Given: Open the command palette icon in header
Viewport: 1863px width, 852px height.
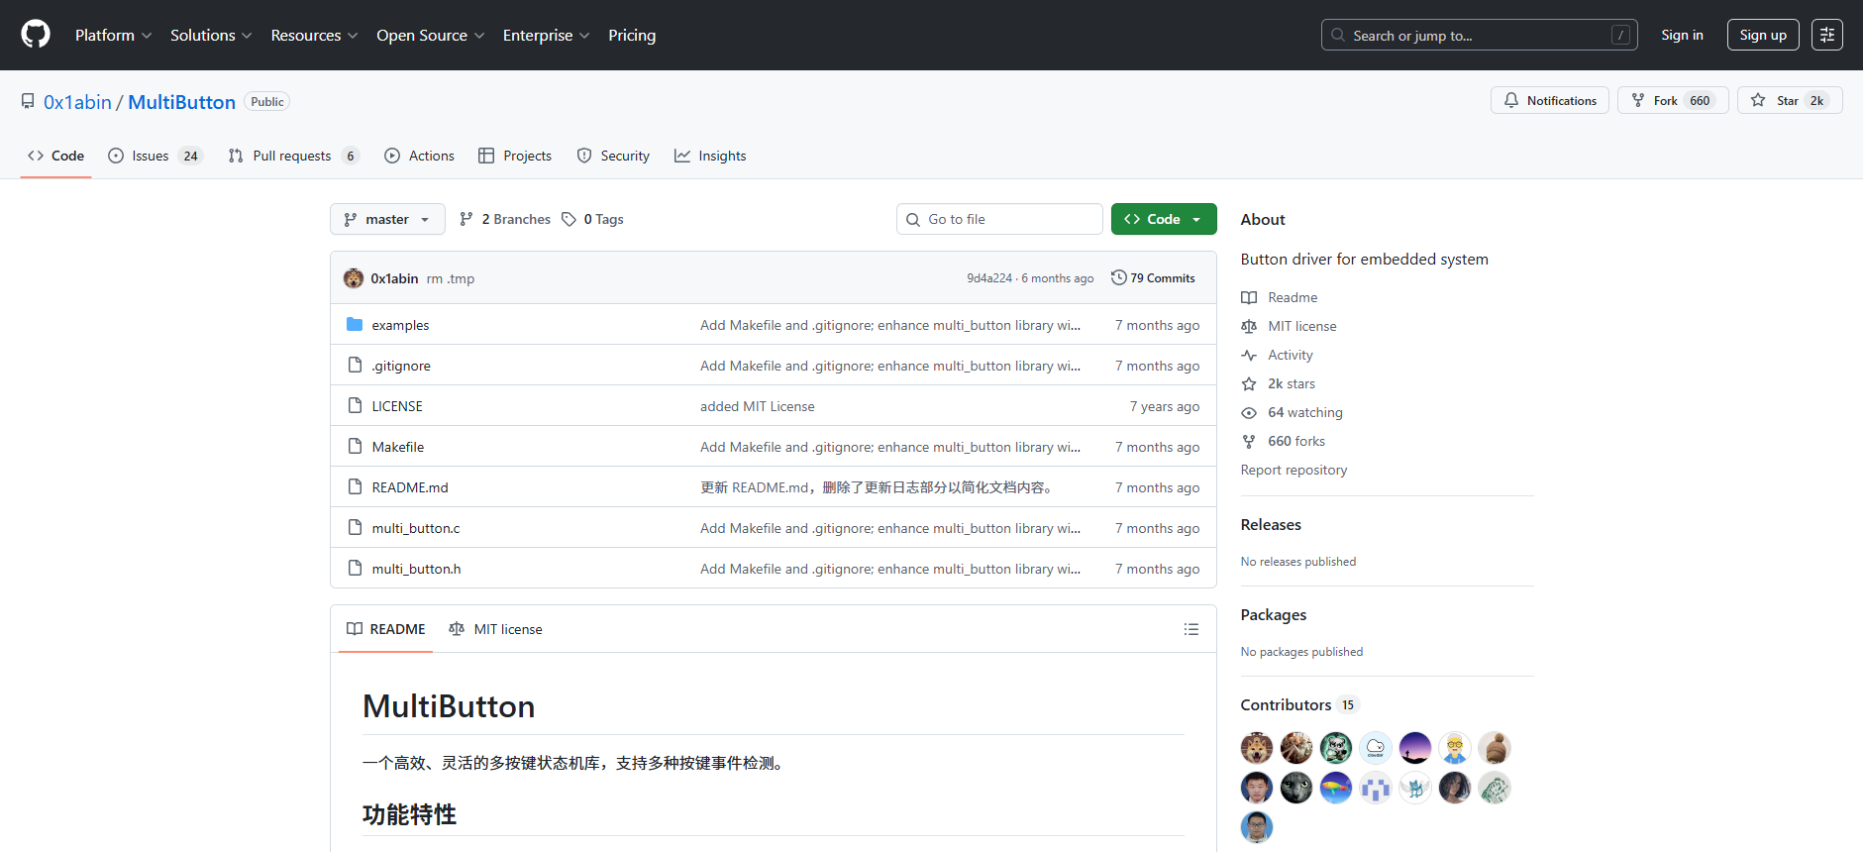Looking at the screenshot, I should 1826,35.
